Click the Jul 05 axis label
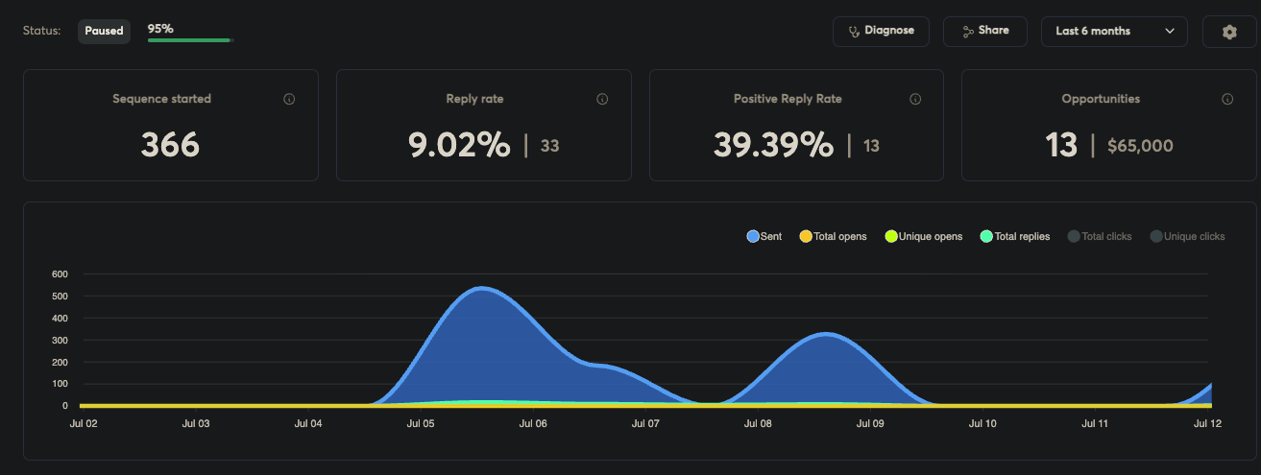1261x475 pixels. (420, 422)
